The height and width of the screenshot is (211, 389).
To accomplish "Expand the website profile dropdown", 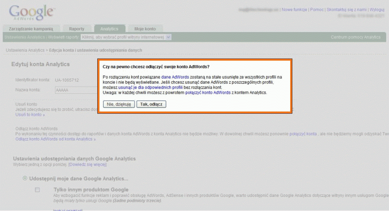I will point(126,37).
